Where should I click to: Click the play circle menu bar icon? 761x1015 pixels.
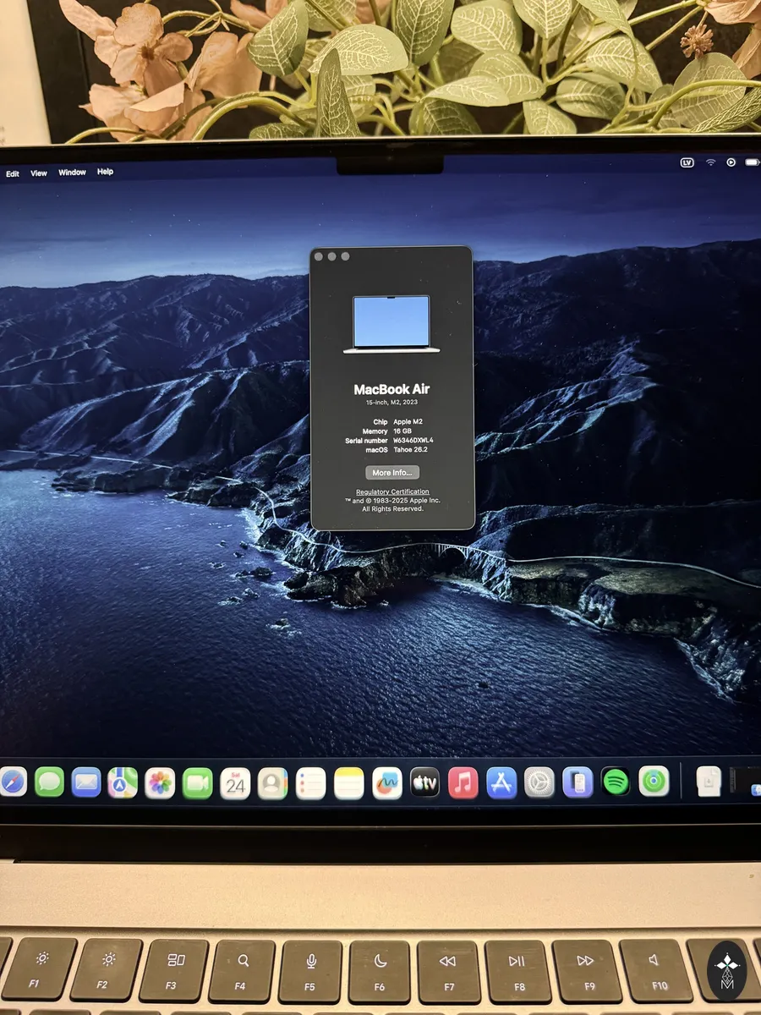(x=731, y=162)
